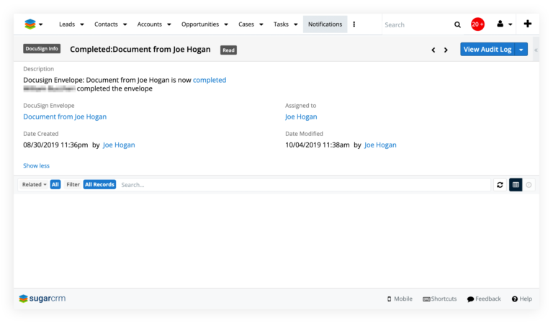Click the plus quick create icon
The width and height of the screenshot is (553, 323).
tap(528, 24)
